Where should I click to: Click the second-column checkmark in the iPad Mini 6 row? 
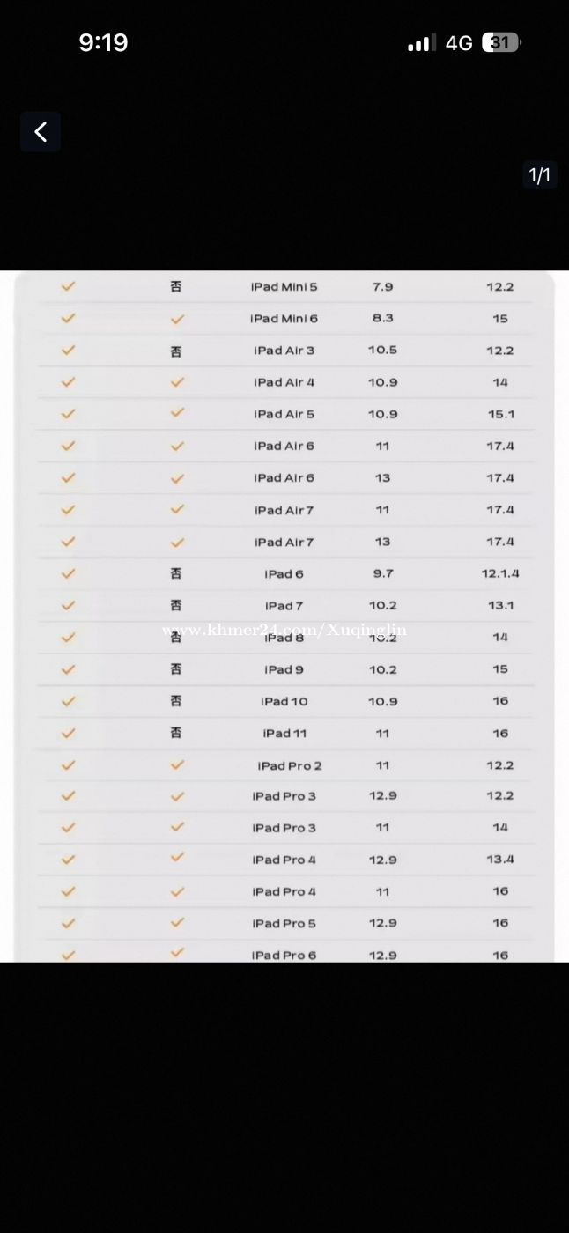(177, 319)
